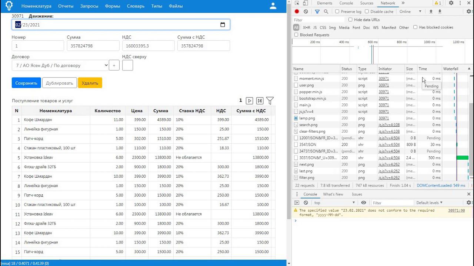This screenshot has width=474, height=266.
Task: Go to next page of goods table
Action: 250,100
